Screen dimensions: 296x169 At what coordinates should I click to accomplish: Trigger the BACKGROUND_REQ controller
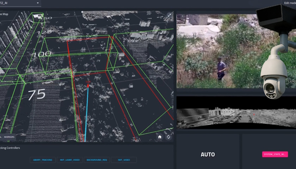(97, 160)
